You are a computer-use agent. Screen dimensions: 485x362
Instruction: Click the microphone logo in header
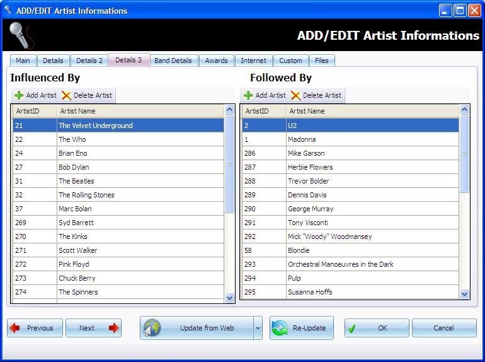tap(20, 35)
